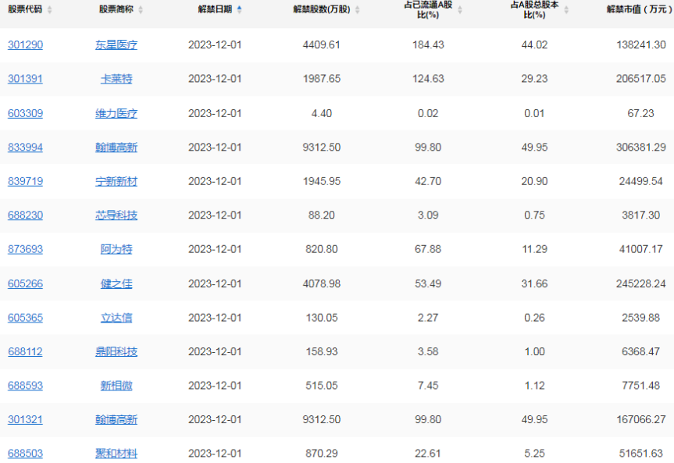The image size is (674, 463).
Task: Open stock code 839719 link
Action: click(x=25, y=181)
